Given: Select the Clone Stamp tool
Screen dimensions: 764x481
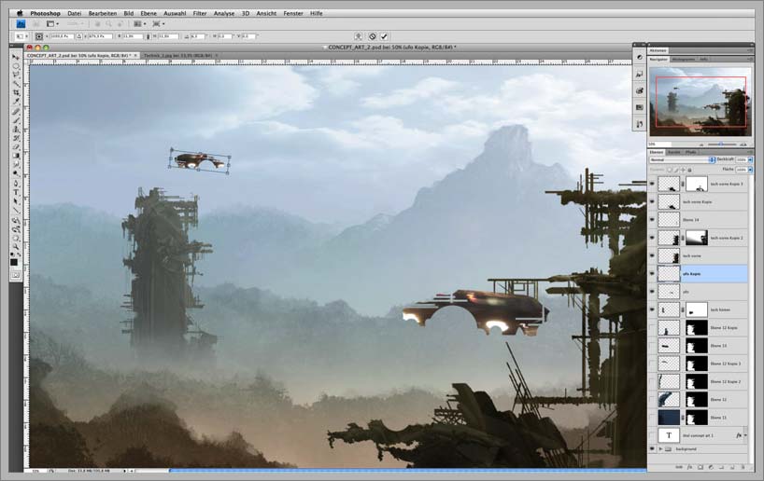Looking at the screenshot, I should click(x=16, y=129).
